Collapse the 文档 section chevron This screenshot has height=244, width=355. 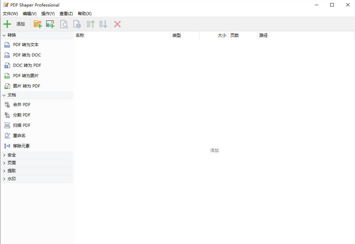4,95
